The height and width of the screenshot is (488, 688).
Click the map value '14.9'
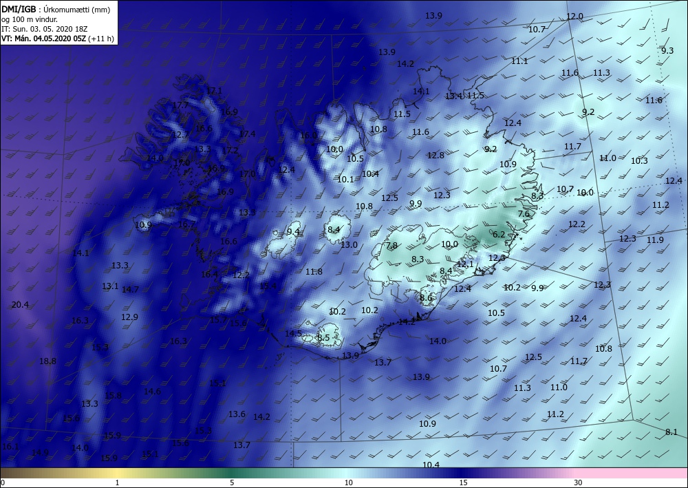41,452
